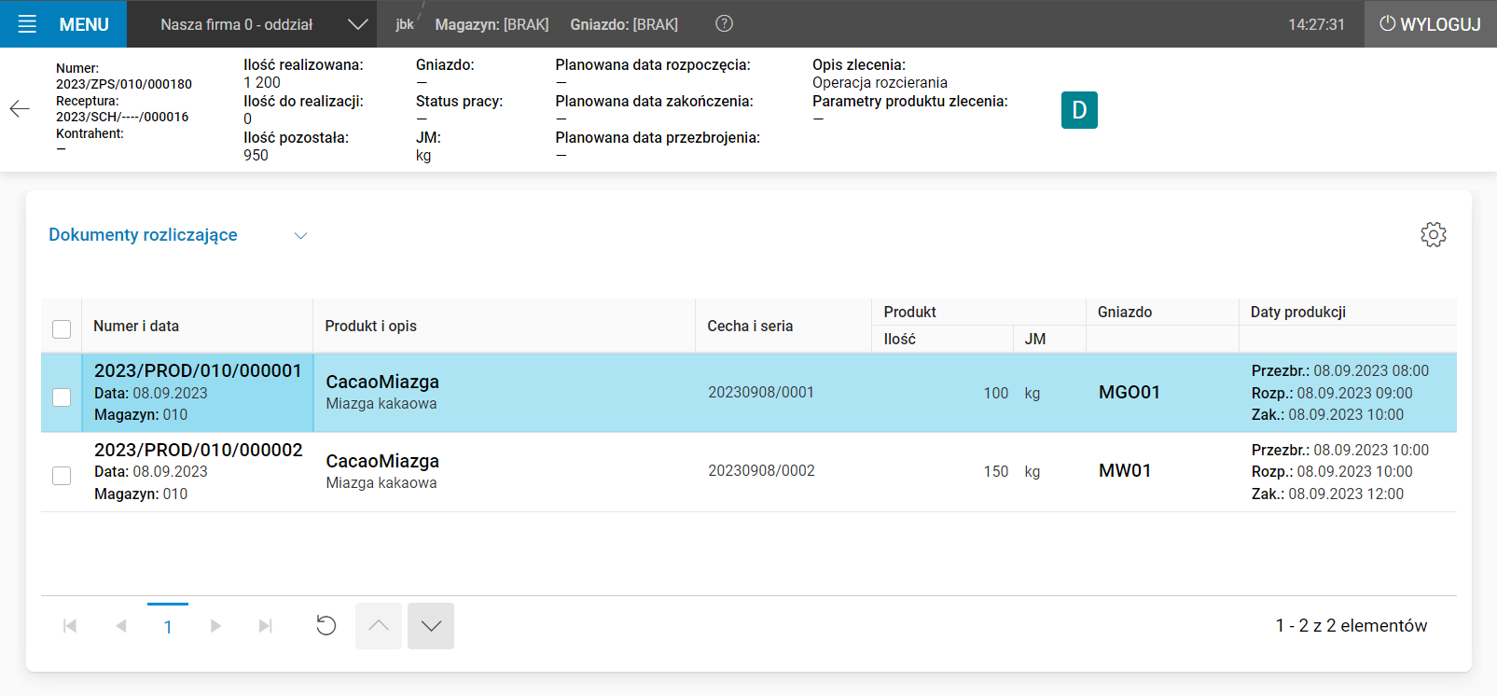Open the help question mark icon

(724, 24)
